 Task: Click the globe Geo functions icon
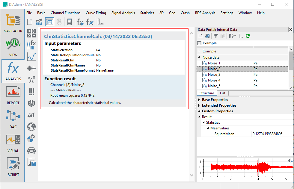tap(31, 127)
